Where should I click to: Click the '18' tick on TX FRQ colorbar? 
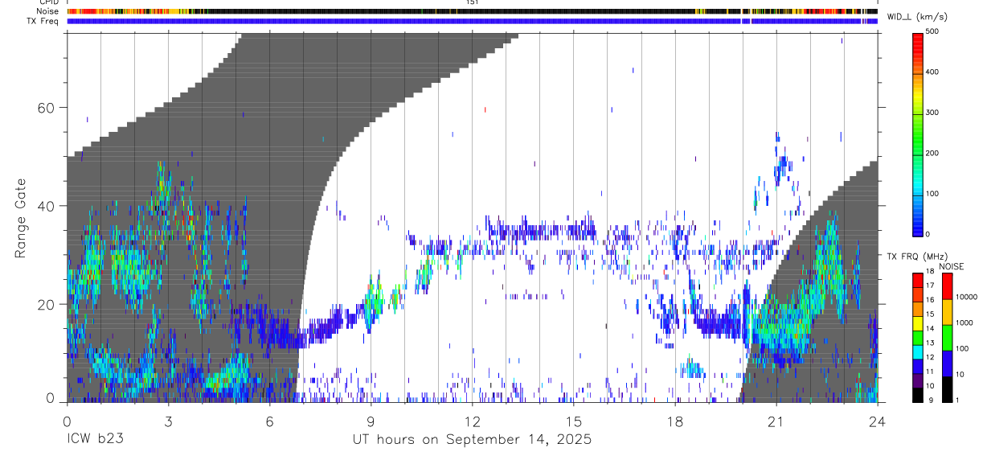tap(930, 271)
